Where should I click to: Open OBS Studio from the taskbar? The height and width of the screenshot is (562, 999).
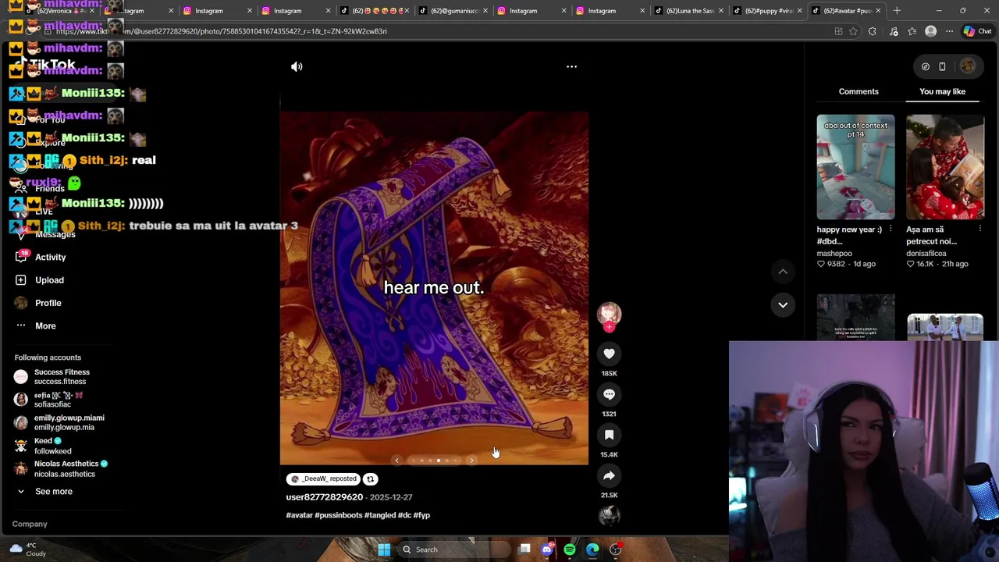(x=615, y=550)
